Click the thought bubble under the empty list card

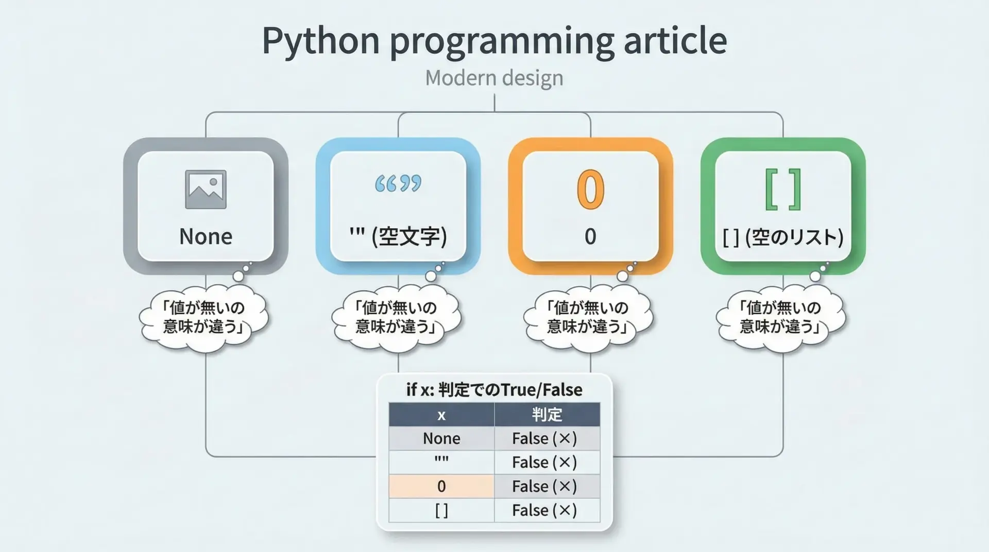[781, 317]
